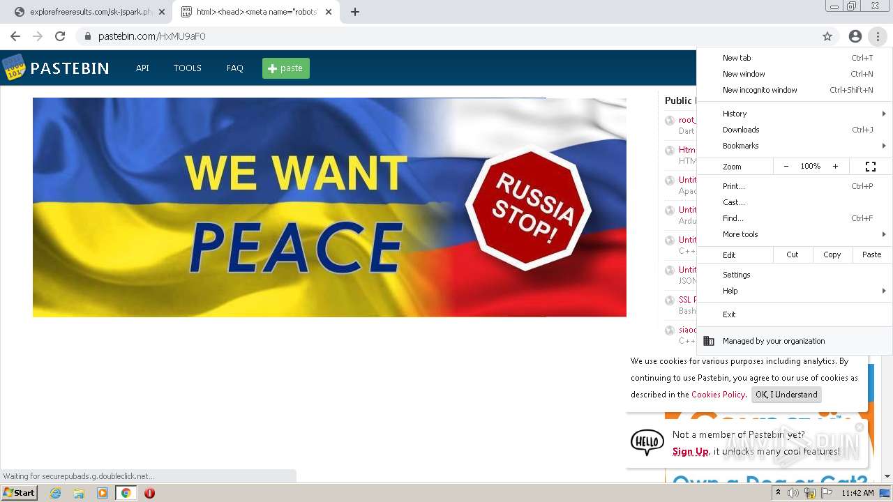Select Print... in the menu
The image size is (893, 502).
point(795,186)
